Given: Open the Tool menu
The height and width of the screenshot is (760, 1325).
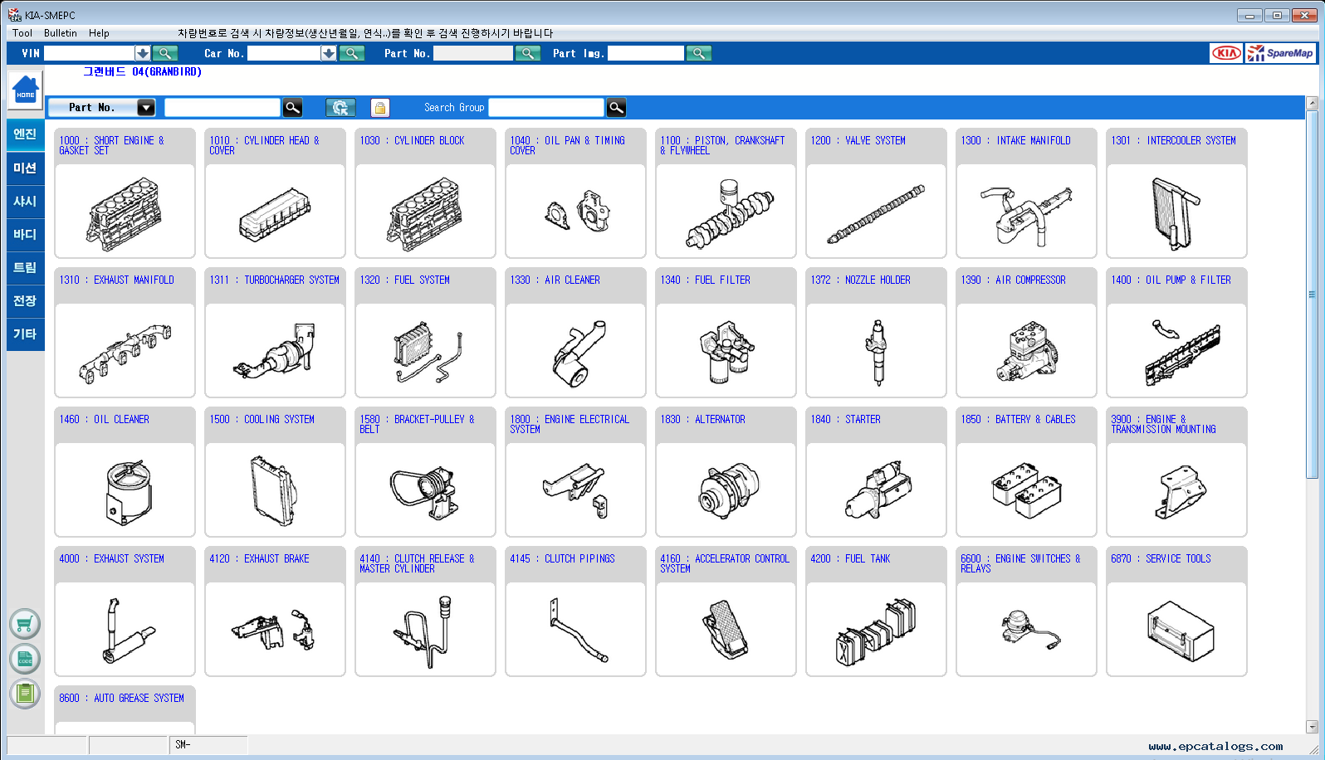Looking at the screenshot, I should click(x=22, y=33).
